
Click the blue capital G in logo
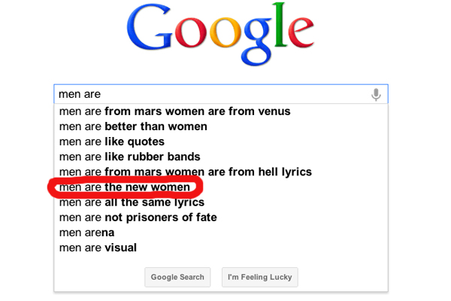click(x=150, y=29)
